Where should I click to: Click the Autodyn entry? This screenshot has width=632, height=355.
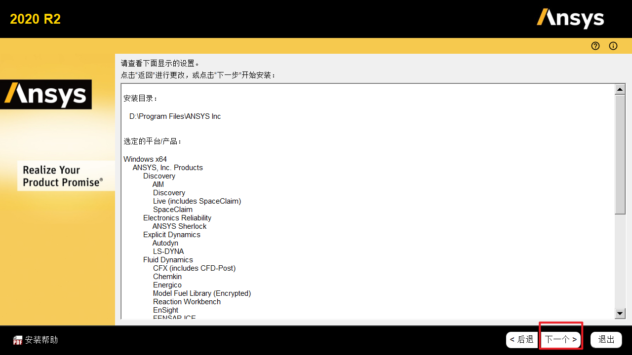point(165,243)
